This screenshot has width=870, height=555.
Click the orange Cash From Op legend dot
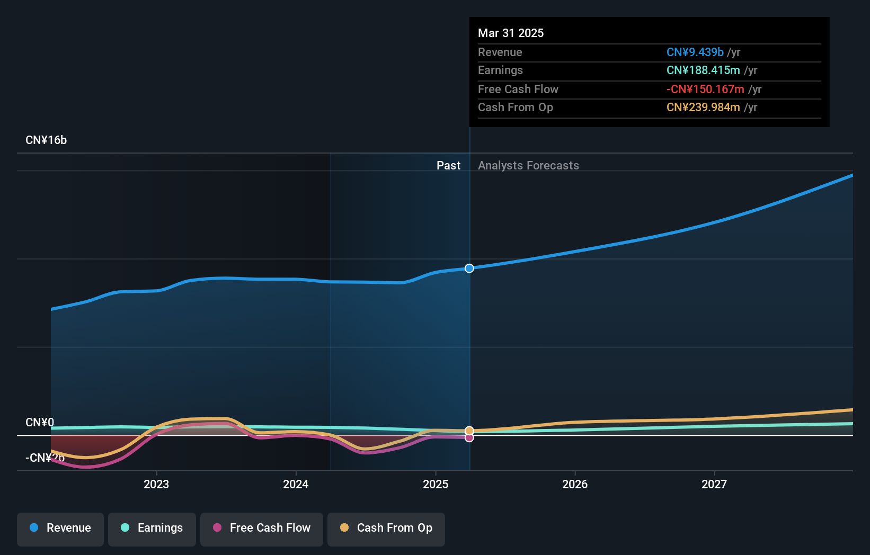pos(344,527)
